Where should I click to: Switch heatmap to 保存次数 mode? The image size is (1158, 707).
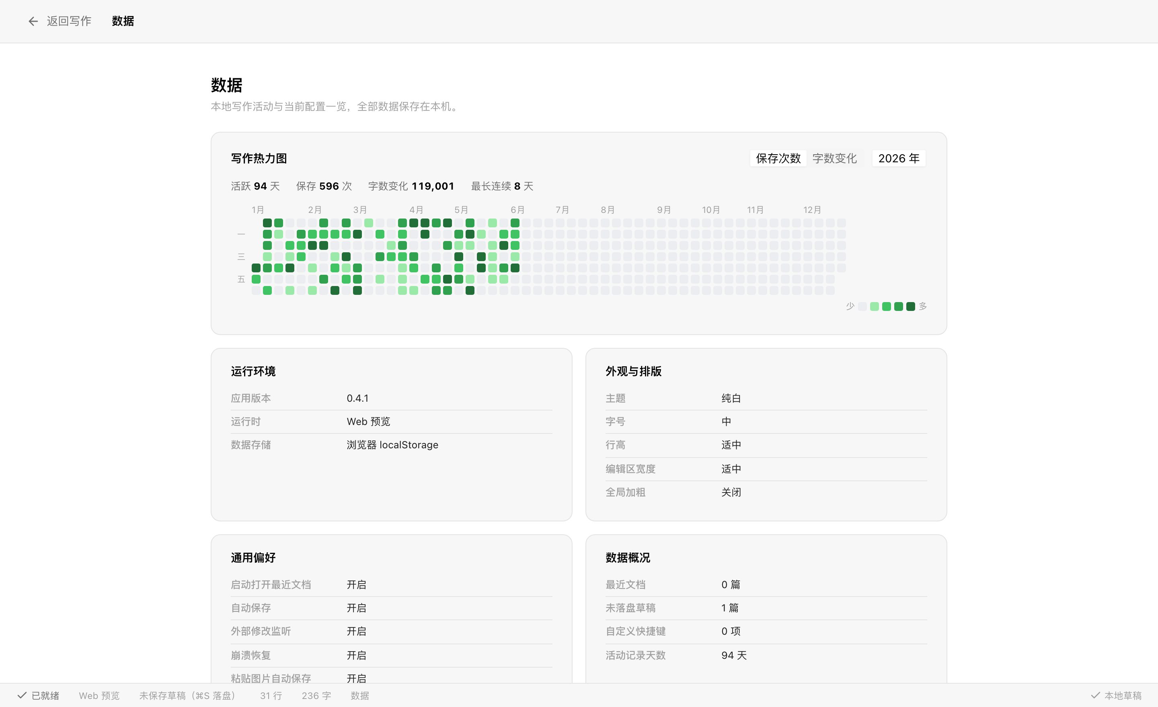(778, 158)
